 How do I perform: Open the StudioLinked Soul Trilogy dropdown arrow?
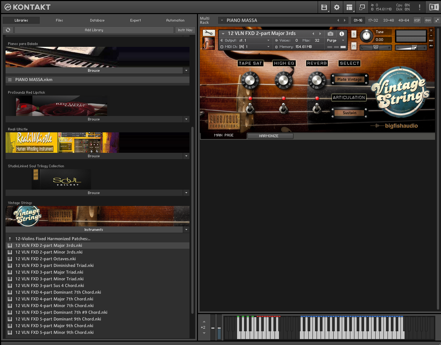(x=186, y=193)
